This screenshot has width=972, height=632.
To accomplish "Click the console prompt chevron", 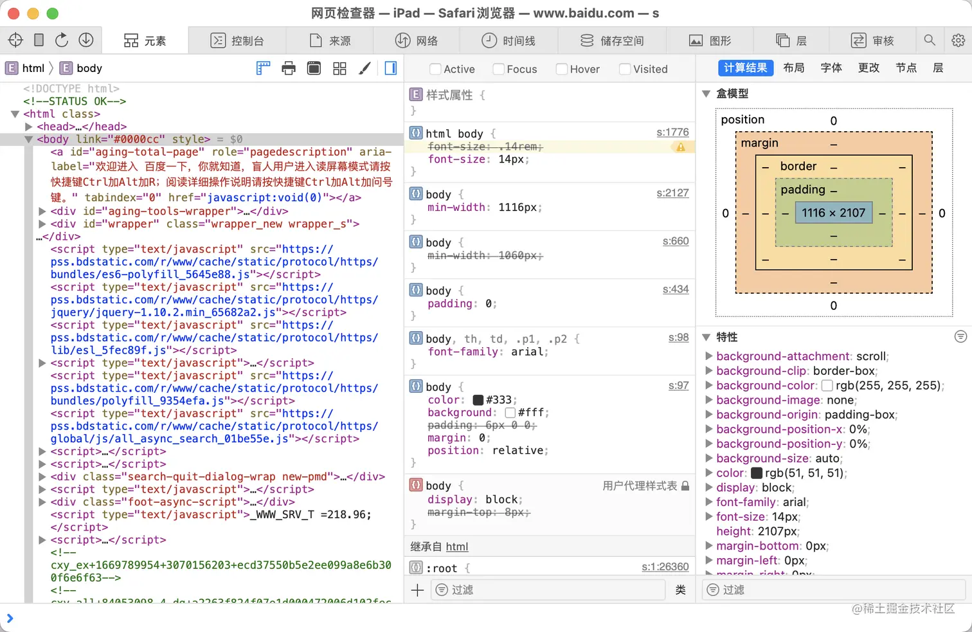I will click(x=10, y=618).
